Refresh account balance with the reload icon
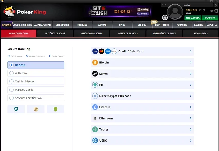The image size is (219, 151). pos(204,10)
